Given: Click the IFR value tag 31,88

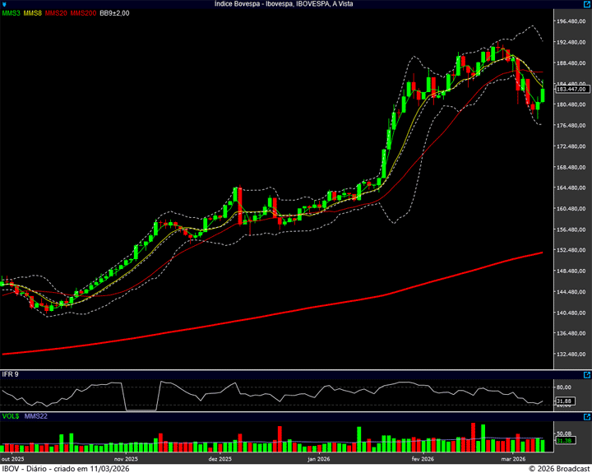Looking at the screenshot, I should tap(563, 401).
